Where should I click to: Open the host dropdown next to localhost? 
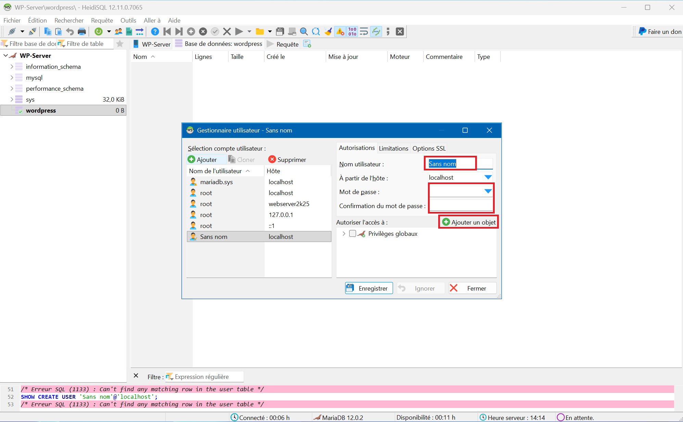[488, 177]
